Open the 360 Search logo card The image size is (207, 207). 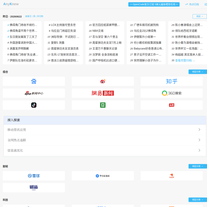click(171, 93)
